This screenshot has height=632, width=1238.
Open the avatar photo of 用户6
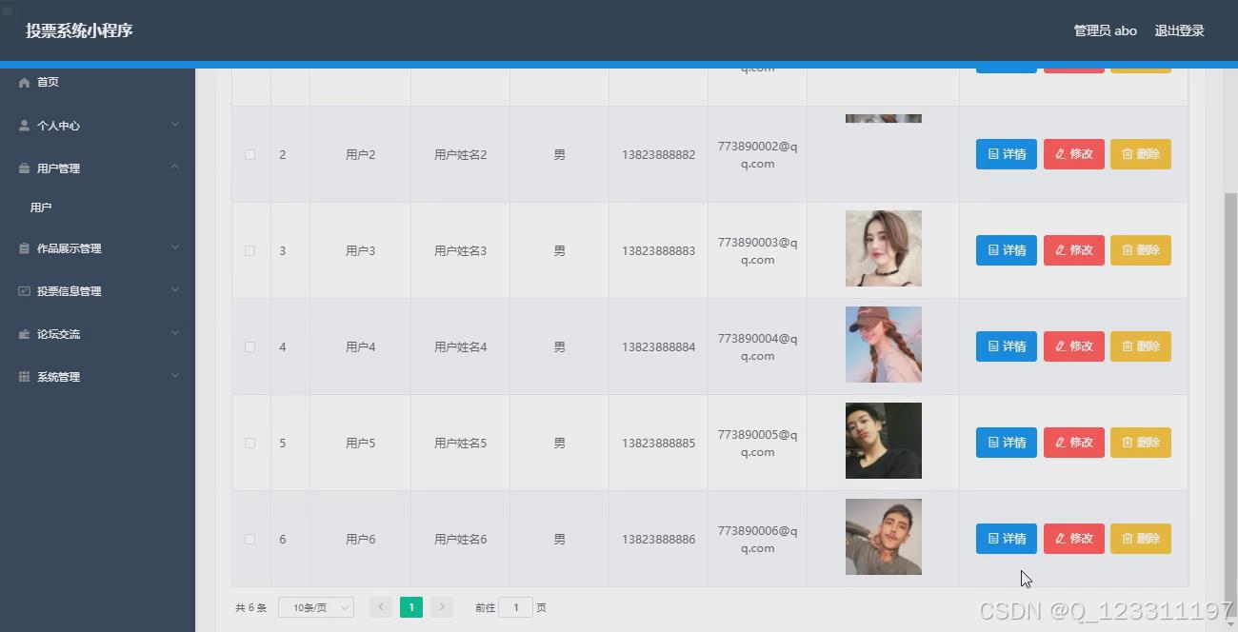pyautogui.click(x=884, y=537)
